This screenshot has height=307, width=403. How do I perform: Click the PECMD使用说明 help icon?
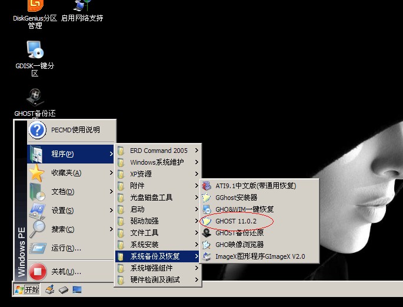pos(37,130)
